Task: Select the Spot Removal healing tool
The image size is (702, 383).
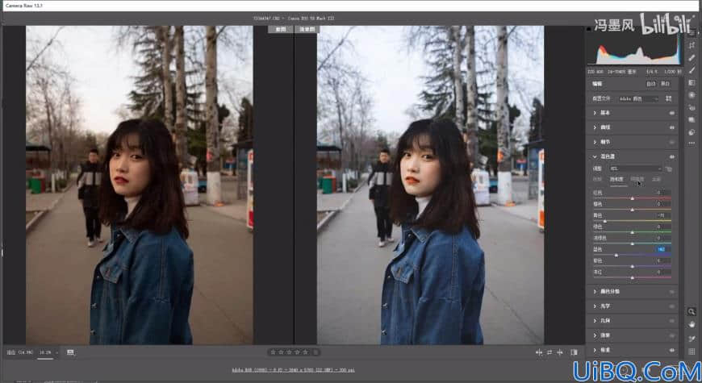Action: click(x=692, y=58)
